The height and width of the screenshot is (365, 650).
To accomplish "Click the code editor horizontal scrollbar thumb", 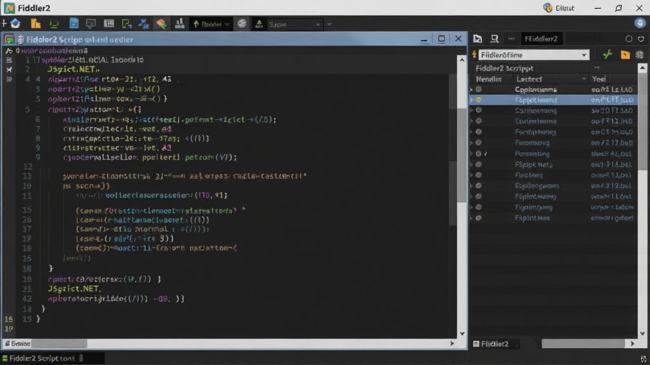I will click(59, 343).
